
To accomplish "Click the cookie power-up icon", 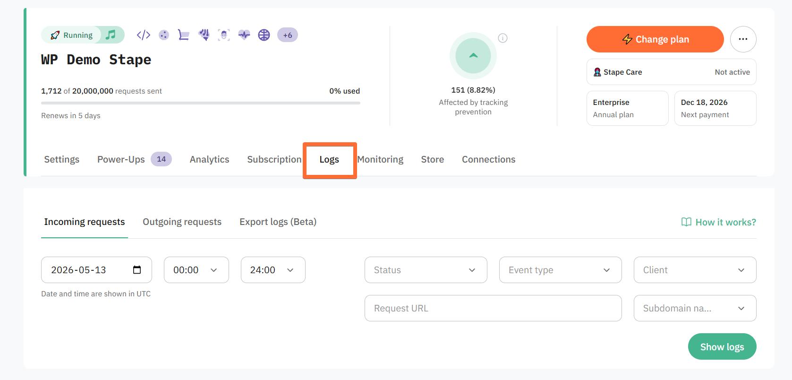I will click(x=163, y=35).
